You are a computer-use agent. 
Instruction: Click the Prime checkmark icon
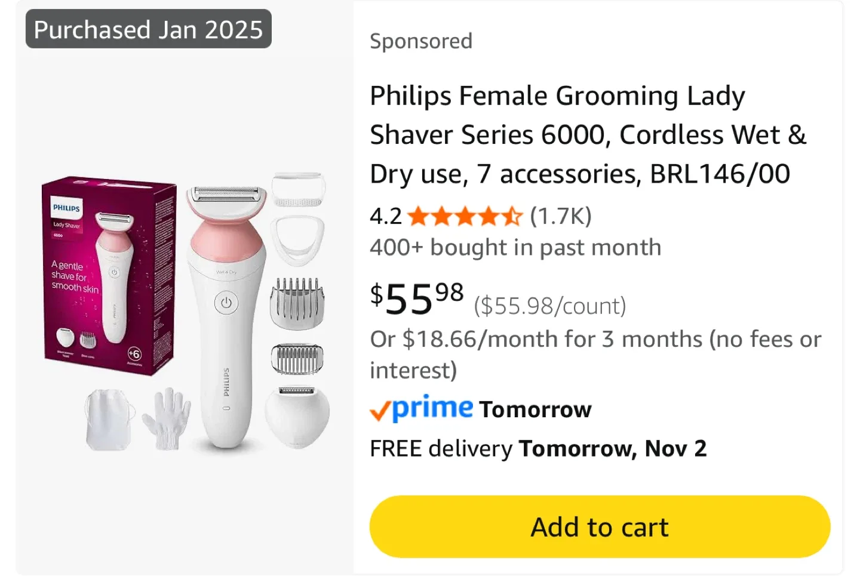point(379,409)
